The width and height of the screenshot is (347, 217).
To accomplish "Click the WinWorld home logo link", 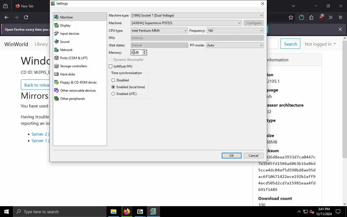I will click(x=16, y=44).
